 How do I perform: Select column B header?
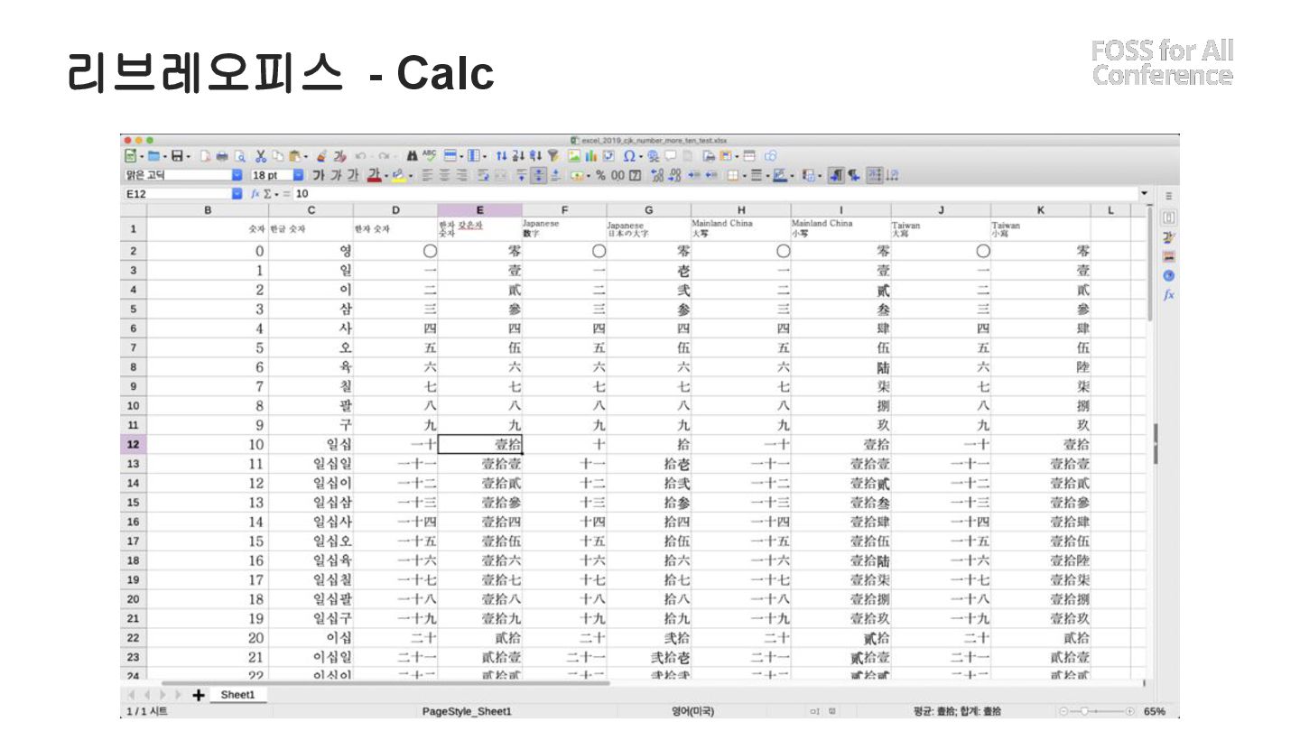tap(208, 210)
